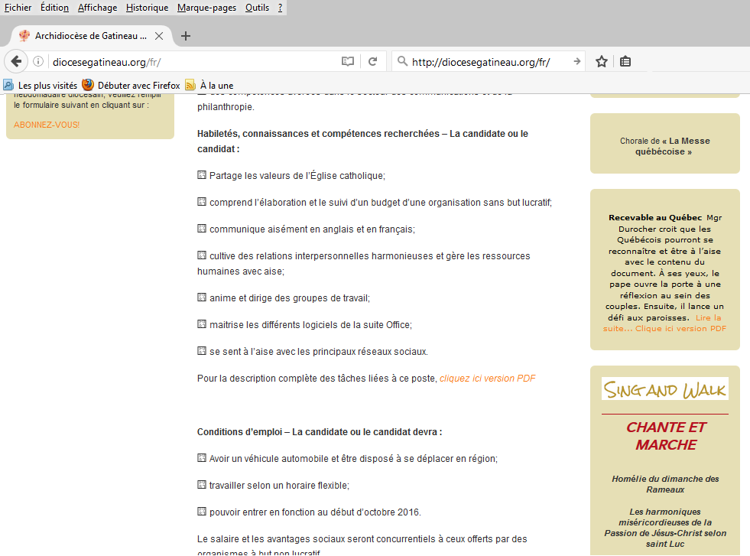Screen dimensions: 750x556
Task: Click bullet icon beside se sent à l'aise
Action: coord(202,351)
